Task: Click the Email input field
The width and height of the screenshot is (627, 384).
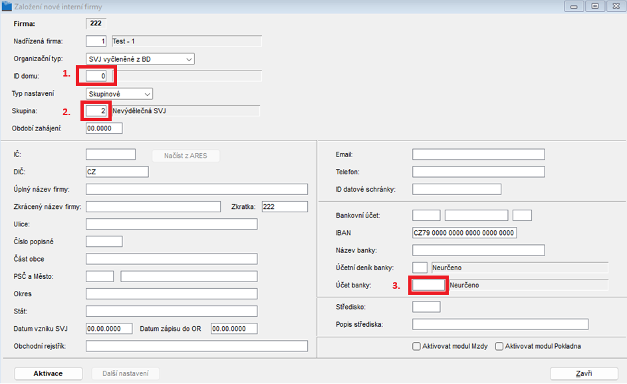Action: coord(479,154)
